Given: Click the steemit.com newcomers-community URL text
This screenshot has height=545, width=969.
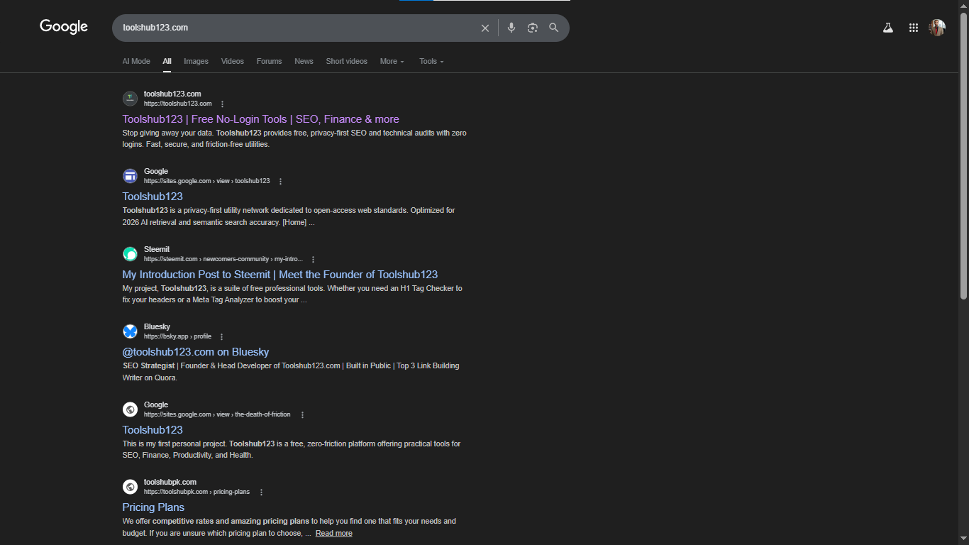Looking at the screenshot, I should pos(223,259).
